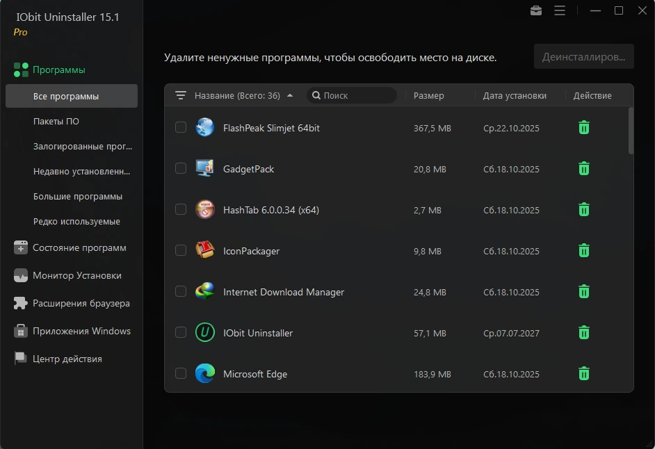Click the Pro edition label
The height and width of the screenshot is (449, 655).
[20, 32]
